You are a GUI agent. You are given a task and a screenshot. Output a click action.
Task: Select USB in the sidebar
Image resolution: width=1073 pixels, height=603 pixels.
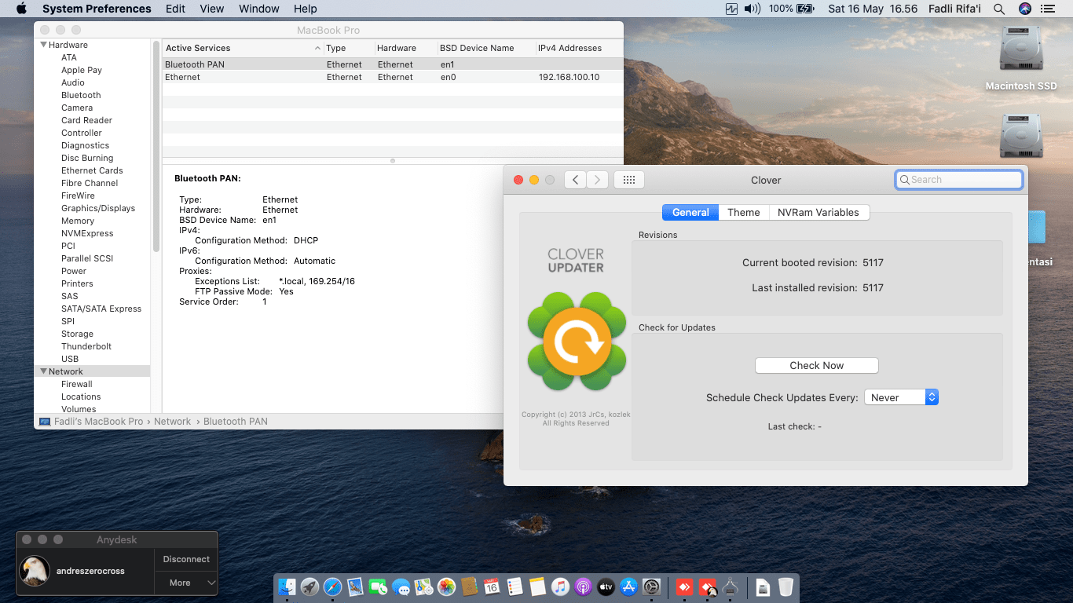pyautogui.click(x=70, y=359)
